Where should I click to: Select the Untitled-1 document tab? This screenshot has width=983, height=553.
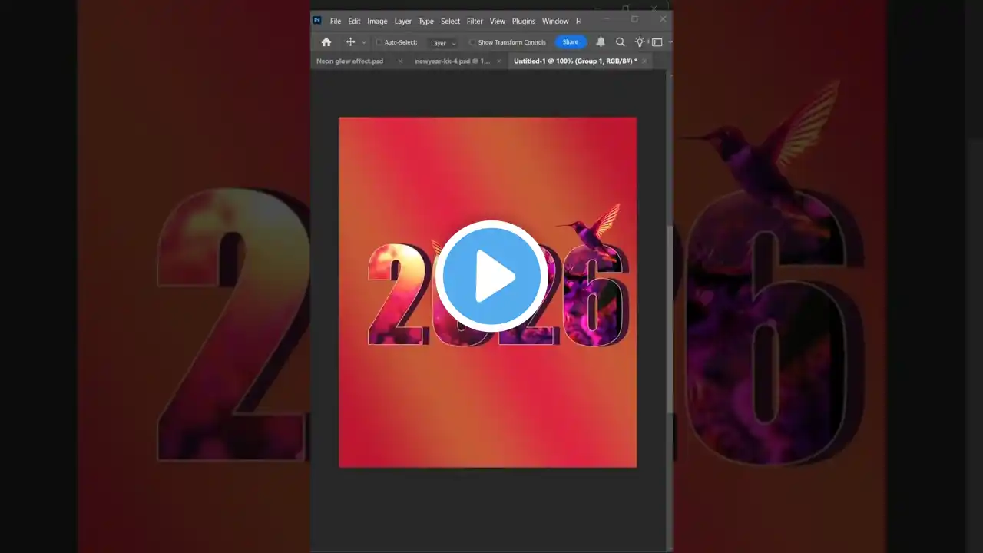point(575,61)
